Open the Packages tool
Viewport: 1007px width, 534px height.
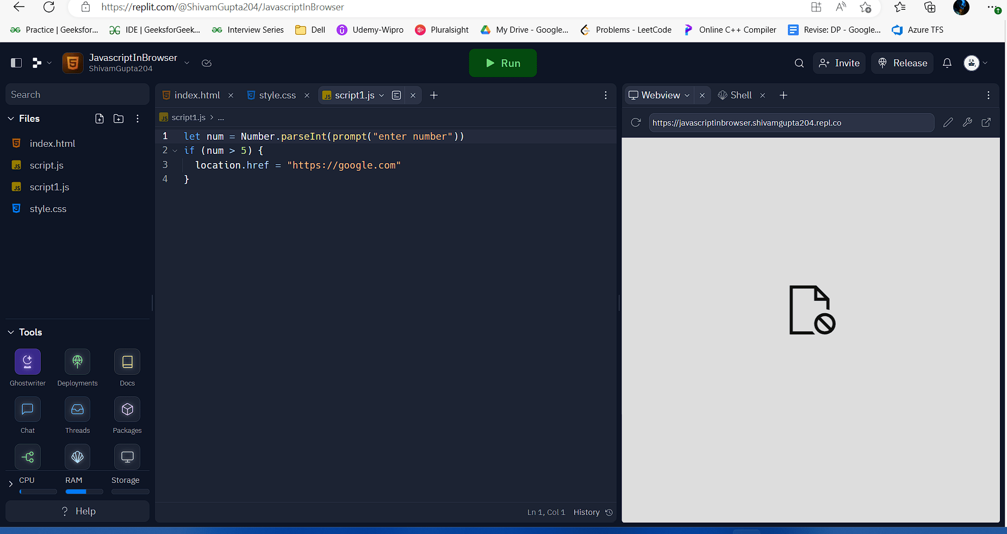click(x=127, y=409)
